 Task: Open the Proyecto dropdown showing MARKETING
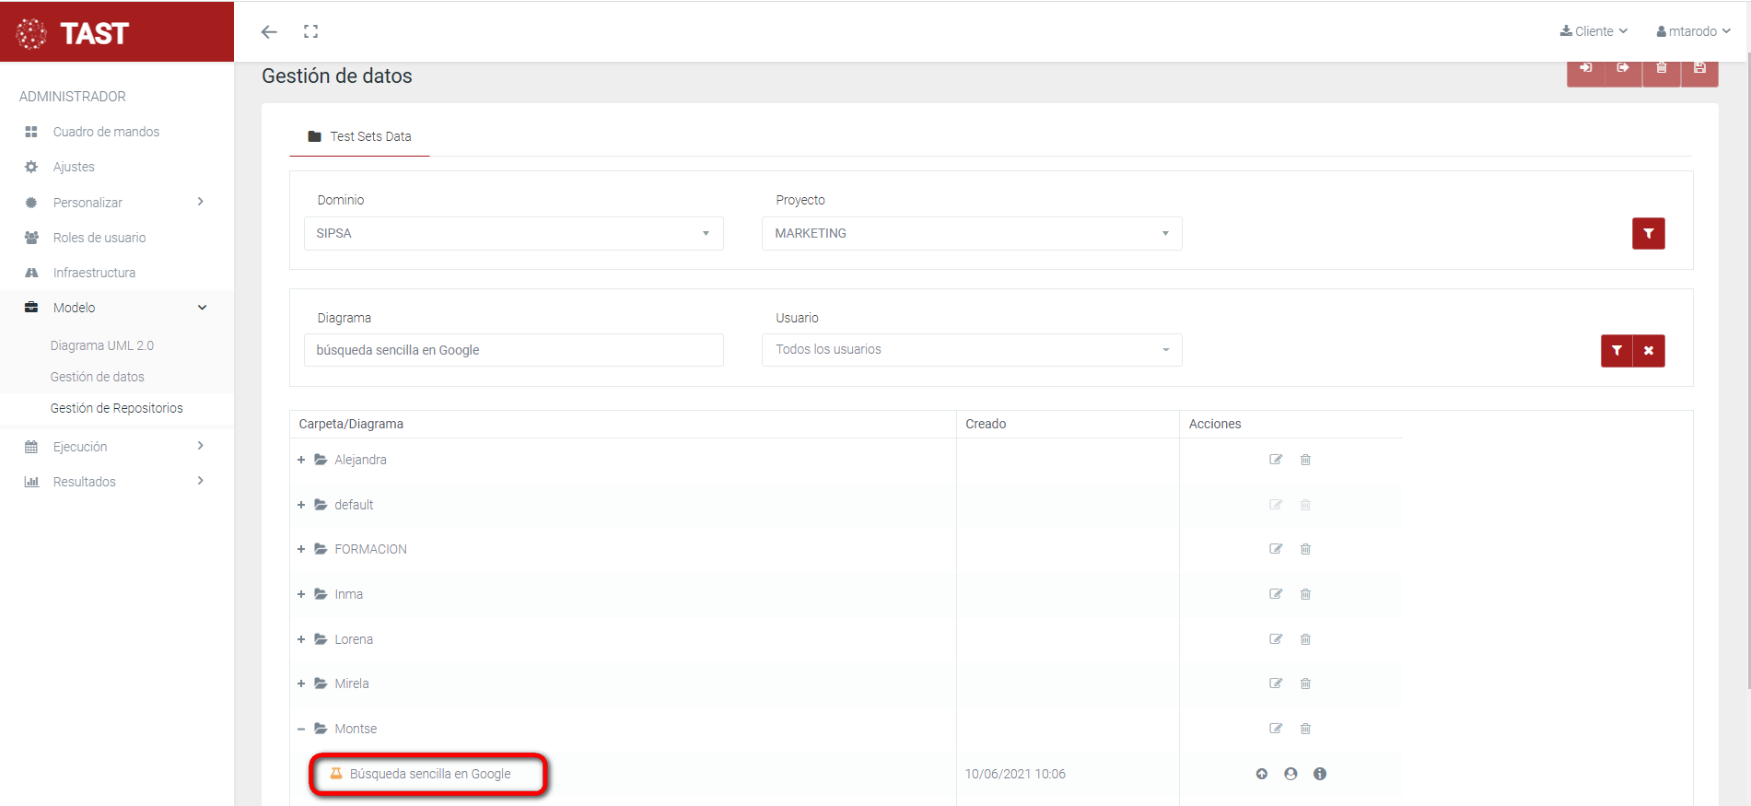pos(971,234)
